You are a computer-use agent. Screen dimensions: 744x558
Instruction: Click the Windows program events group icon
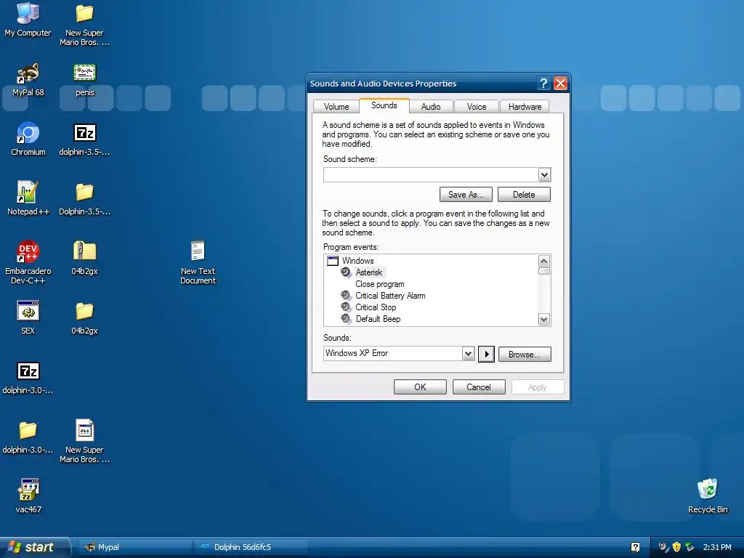click(x=333, y=261)
